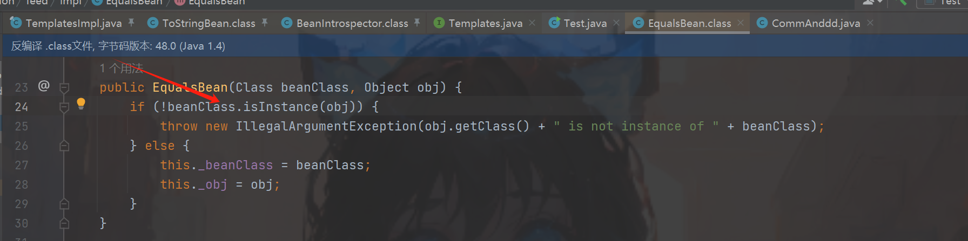Click the EqualsBean.class file icon
The width and height of the screenshot is (968, 241).
pos(638,23)
